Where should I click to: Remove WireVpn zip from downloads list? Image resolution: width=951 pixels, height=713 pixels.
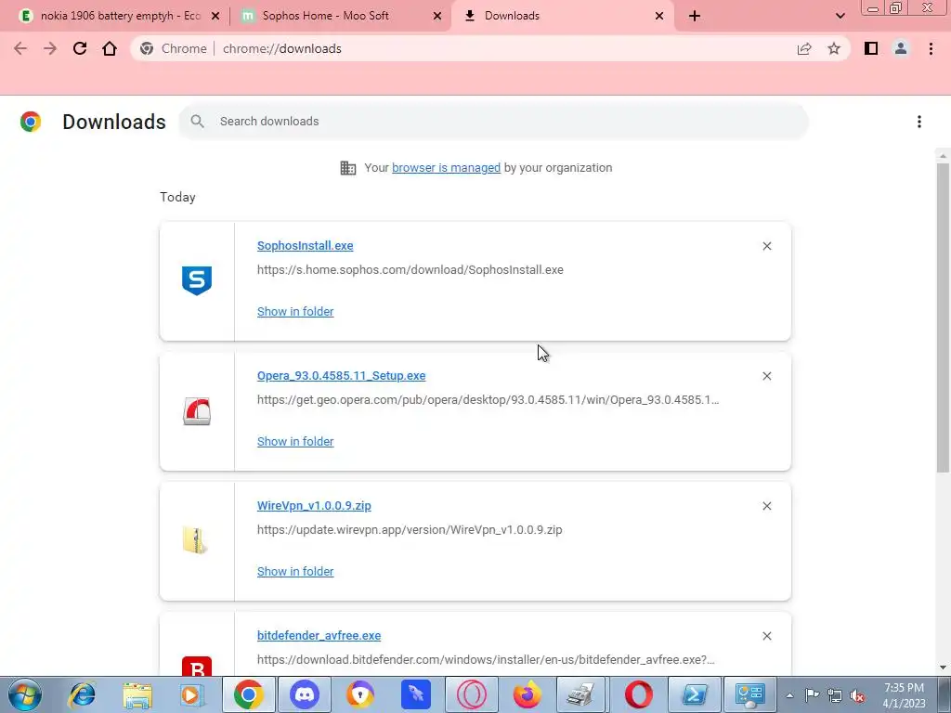(x=766, y=506)
